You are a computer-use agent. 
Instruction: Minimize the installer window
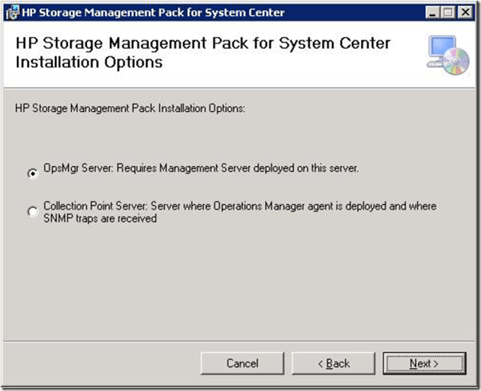(432, 12)
